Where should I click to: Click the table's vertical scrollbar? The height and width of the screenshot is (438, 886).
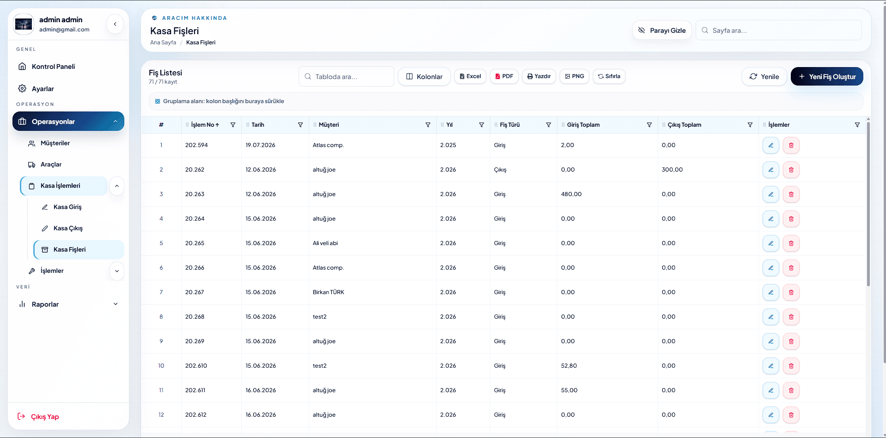coord(868,204)
